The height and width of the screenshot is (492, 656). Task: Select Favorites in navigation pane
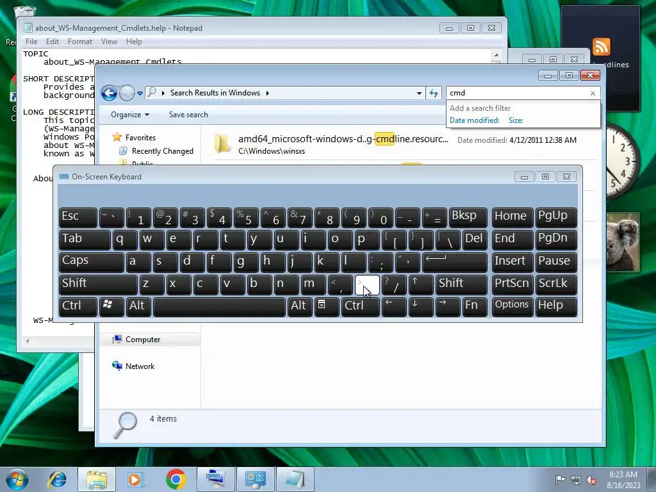(140, 138)
